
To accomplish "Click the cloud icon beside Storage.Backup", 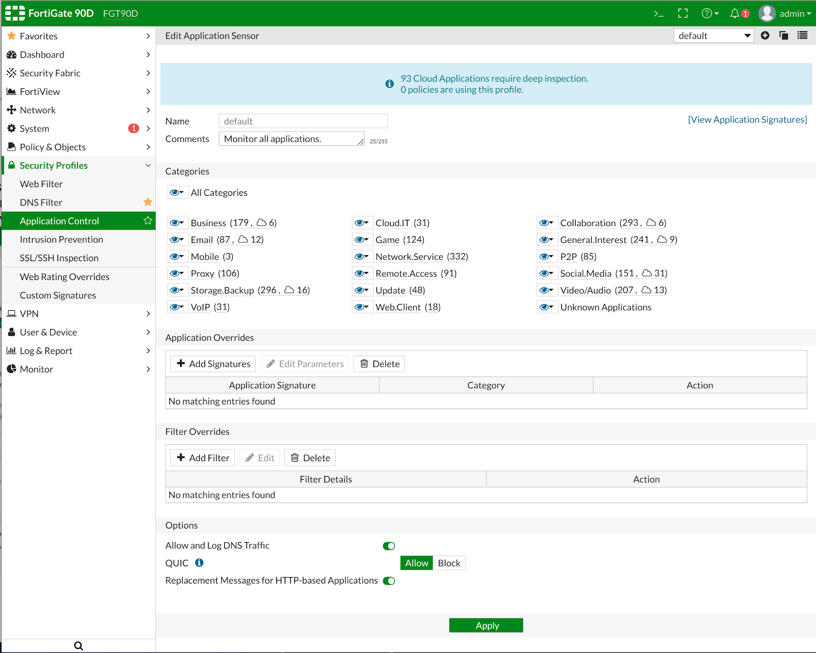I will coord(289,290).
